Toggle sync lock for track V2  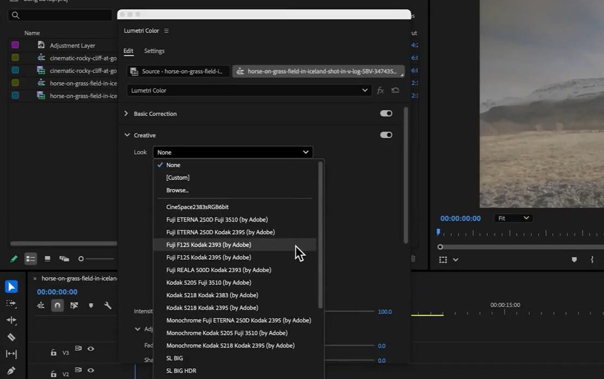click(x=78, y=370)
